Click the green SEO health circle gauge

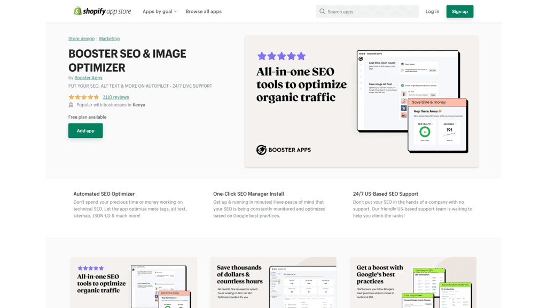click(x=425, y=132)
